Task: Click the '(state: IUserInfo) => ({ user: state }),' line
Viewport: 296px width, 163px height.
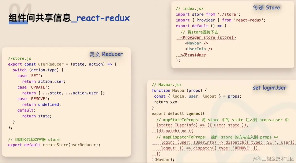Action: pyautogui.click(x=202, y=125)
